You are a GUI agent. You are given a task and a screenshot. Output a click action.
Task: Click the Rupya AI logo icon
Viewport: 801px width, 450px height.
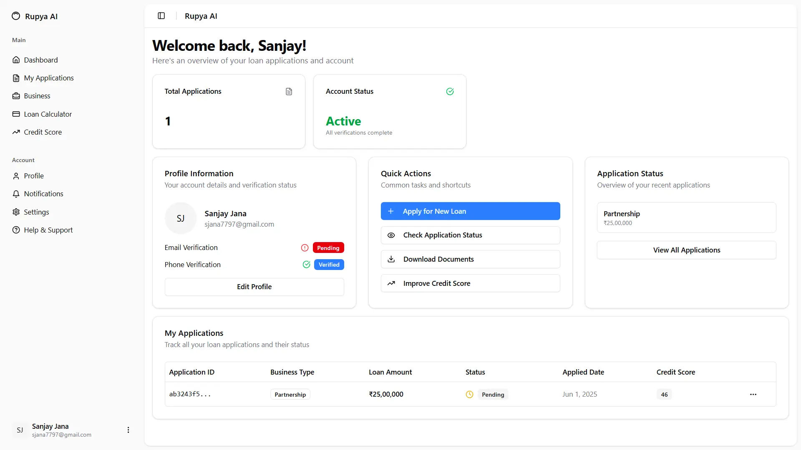pos(15,16)
